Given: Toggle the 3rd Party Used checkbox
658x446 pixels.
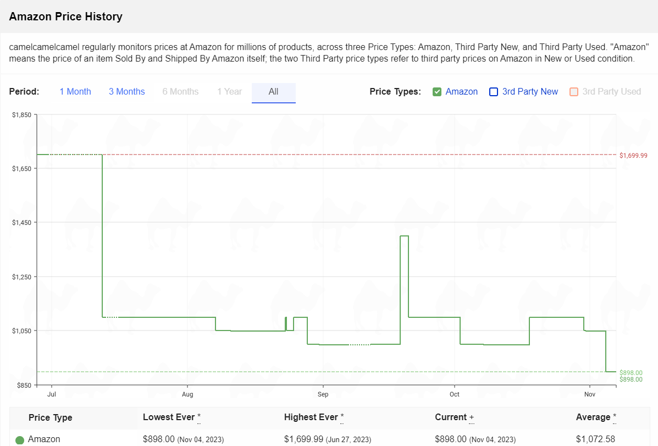Looking at the screenshot, I should [x=574, y=92].
